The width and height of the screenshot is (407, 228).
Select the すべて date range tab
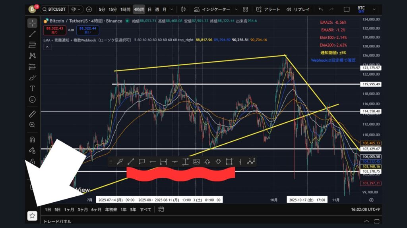click(145, 209)
